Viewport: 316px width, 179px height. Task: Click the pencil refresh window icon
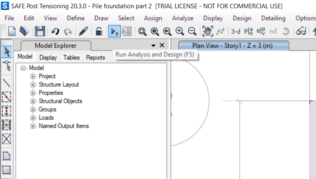(83, 31)
